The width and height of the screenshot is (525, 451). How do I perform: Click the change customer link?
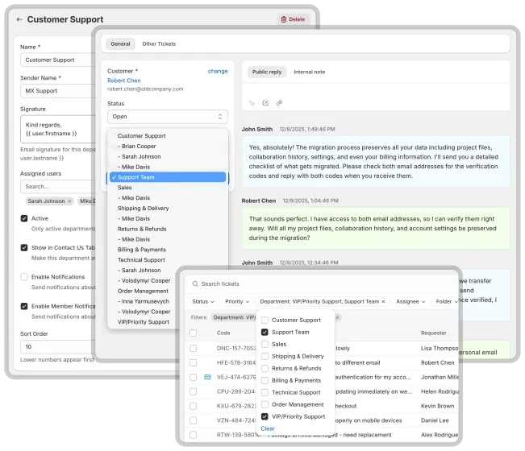(x=218, y=71)
